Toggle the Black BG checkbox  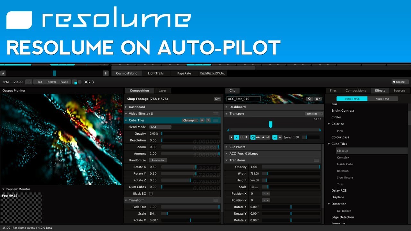(151, 193)
